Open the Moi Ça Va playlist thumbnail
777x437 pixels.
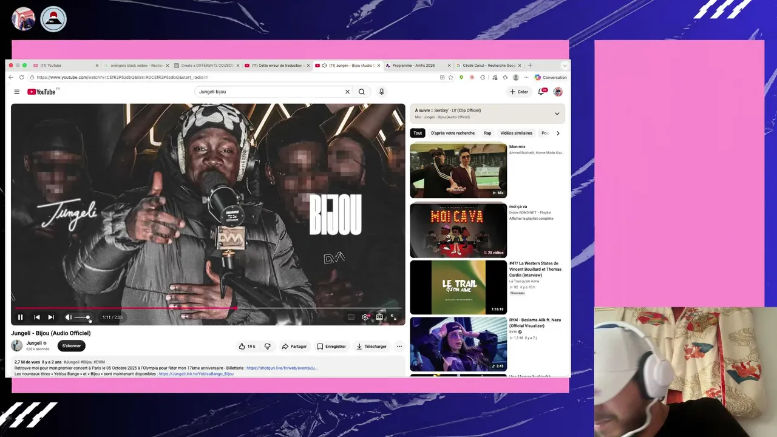(458, 231)
